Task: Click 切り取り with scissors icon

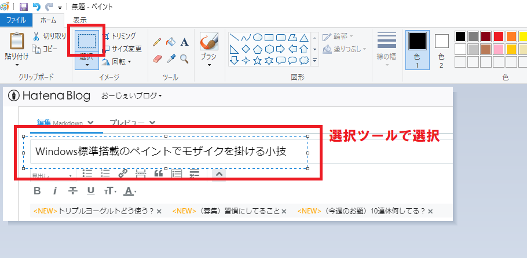Action: point(49,36)
